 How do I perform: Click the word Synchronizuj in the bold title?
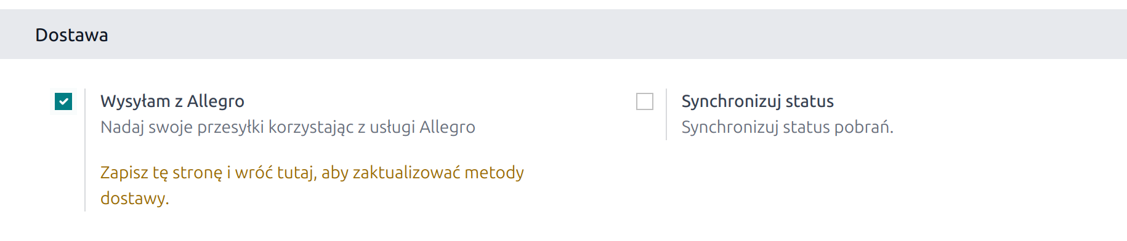point(731,101)
